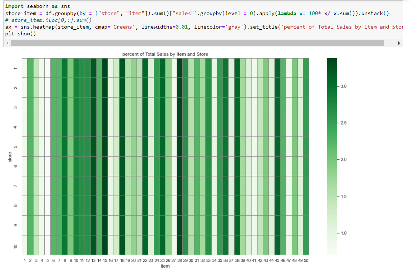
Task: Click the horizontal scrollbar thumb under code
Action: tap(197, 43)
